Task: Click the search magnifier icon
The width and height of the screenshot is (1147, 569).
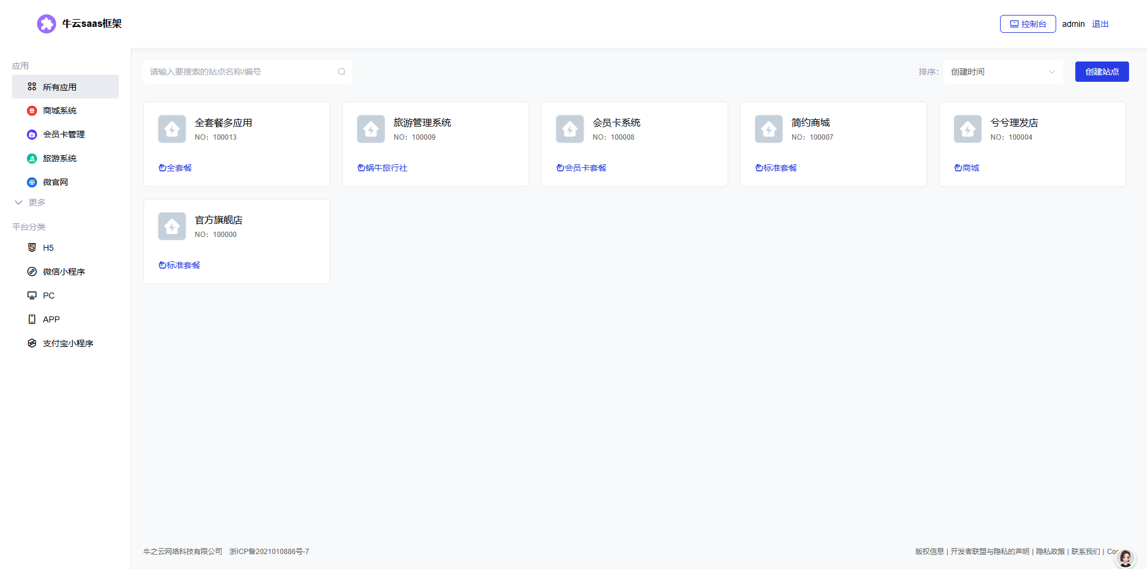Action: (342, 72)
